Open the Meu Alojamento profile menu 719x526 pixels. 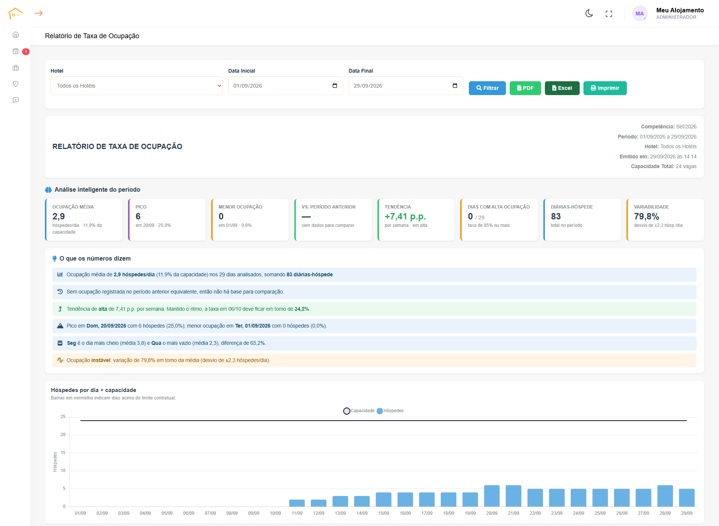pyautogui.click(x=680, y=13)
